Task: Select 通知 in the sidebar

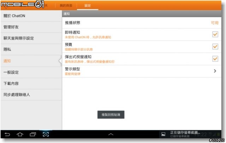Action: pyautogui.click(x=31, y=61)
